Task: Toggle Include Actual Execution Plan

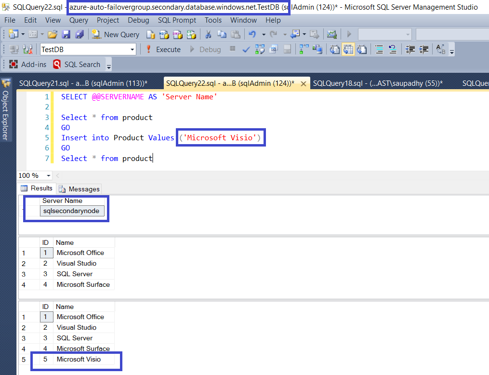Action: [x=304, y=49]
